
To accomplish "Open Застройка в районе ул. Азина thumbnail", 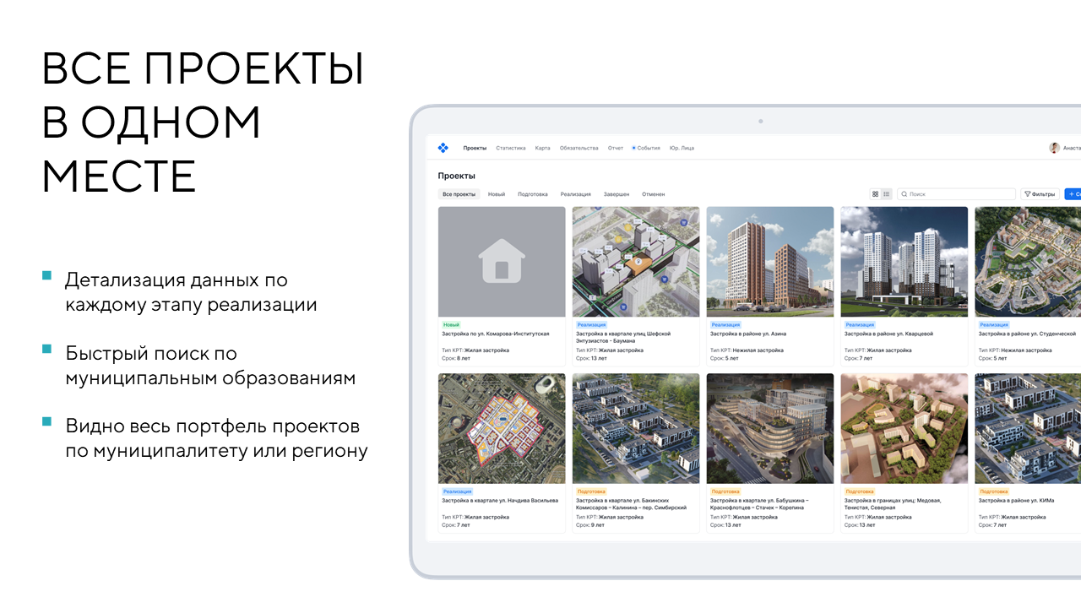I will [x=770, y=262].
